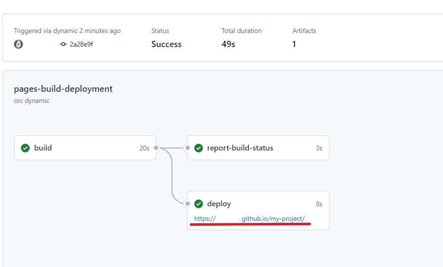The image size is (443, 267).
Task: Click the user avatar icon
Action: pos(18,44)
